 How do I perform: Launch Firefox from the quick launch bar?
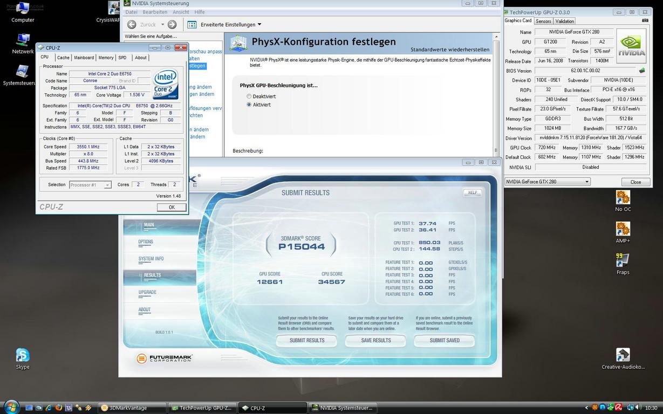pos(59,408)
